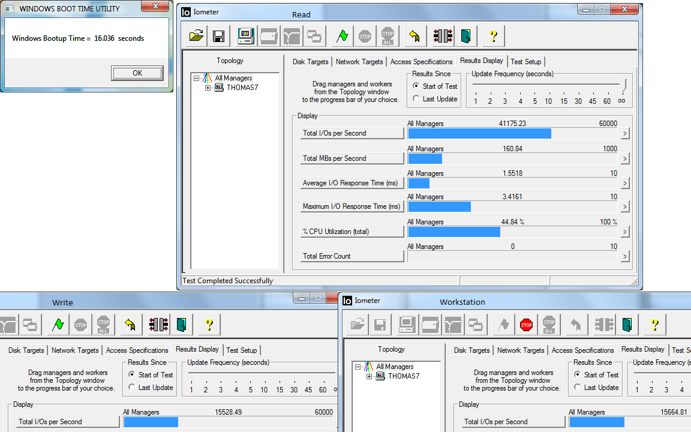Collapse All Managers tree in Read window
The image size is (691, 432).
point(197,79)
